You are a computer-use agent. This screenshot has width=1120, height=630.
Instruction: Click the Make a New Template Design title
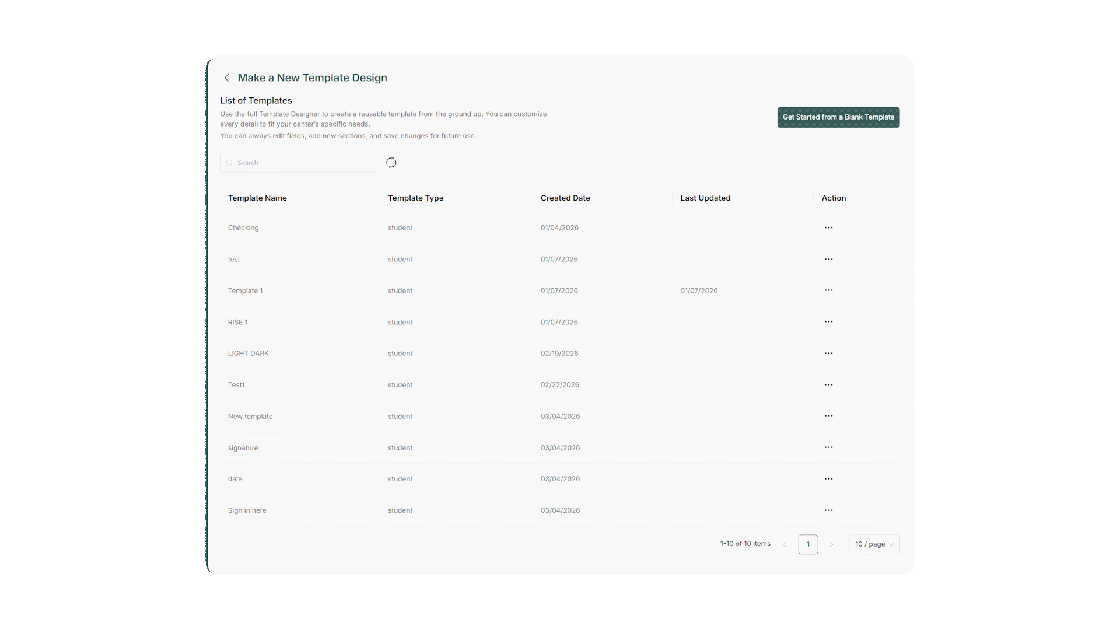pos(312,78)
